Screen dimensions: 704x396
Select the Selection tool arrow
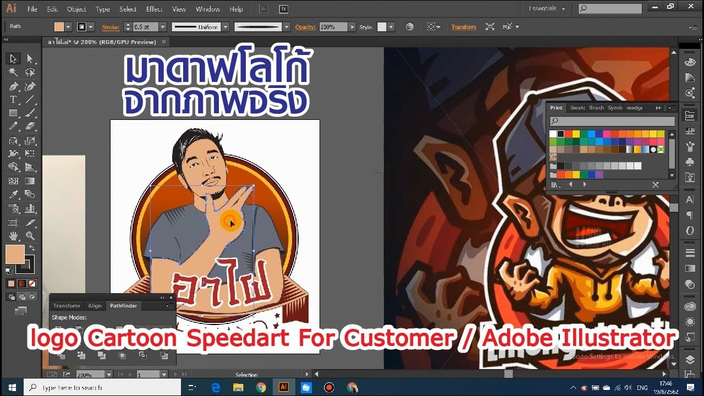click(x=13, y=58)
